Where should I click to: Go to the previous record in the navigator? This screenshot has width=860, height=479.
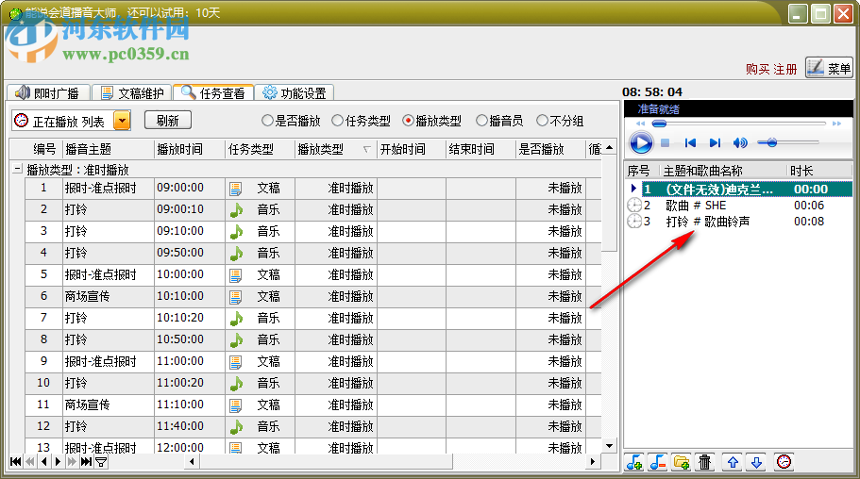coord(43,461)
